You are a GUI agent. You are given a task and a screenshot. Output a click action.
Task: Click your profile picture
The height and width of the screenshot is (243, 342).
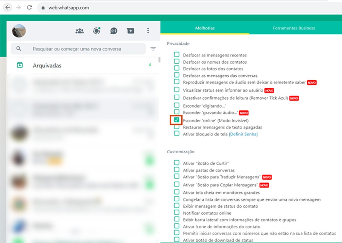18,31
